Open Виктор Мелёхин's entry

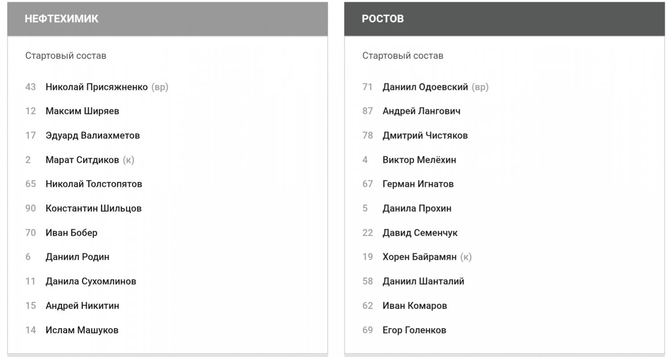[419, 160]
